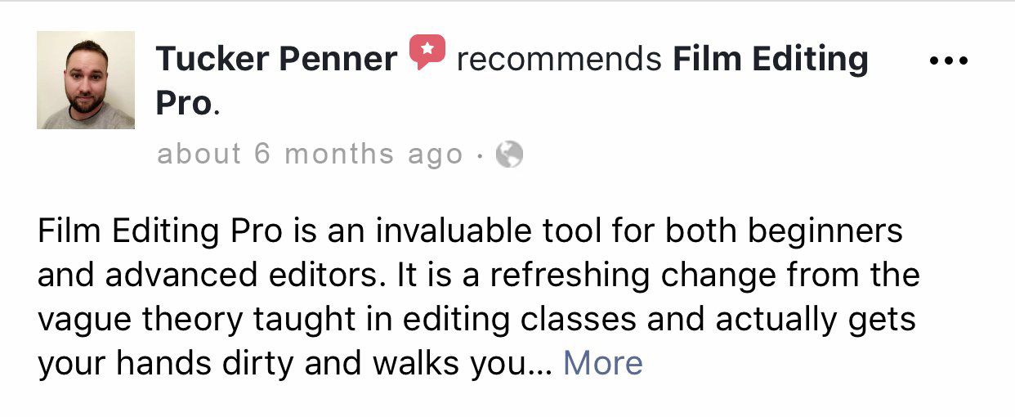The width and height of the screenshot is (1015, 417).
Task: Click 'Film Editing Pro' starting the review
Action: (160, 231)
